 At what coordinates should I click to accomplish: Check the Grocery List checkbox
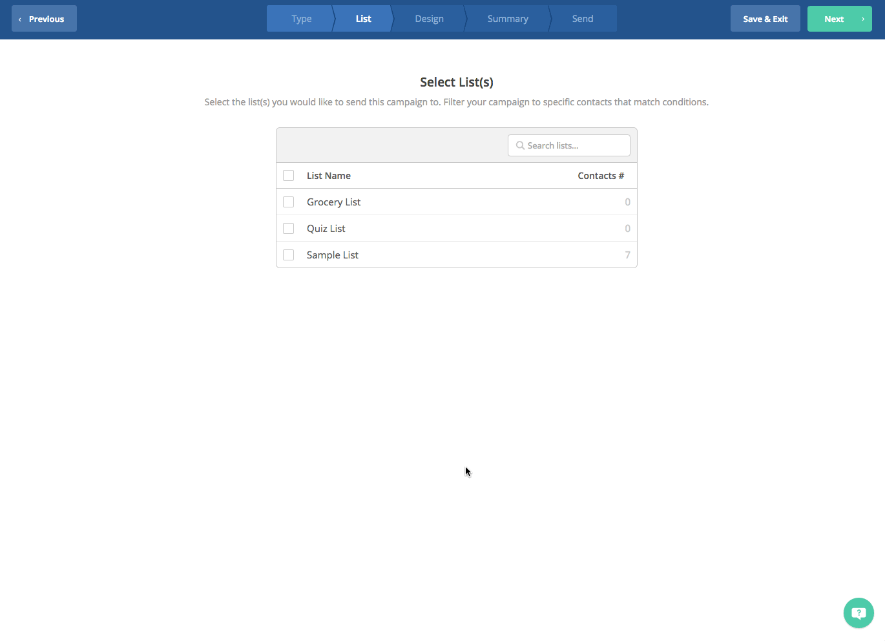pos(289,202)
